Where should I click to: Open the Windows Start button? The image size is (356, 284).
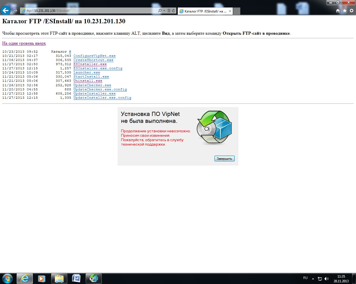pos(8,278)
